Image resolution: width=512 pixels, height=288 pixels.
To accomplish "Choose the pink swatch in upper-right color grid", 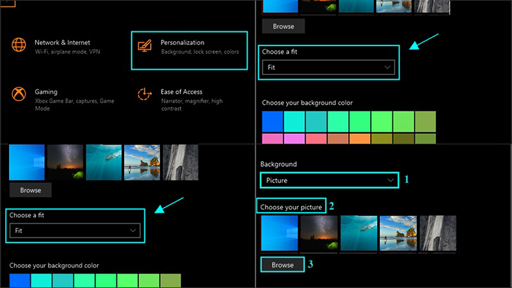I will point(273,138).
